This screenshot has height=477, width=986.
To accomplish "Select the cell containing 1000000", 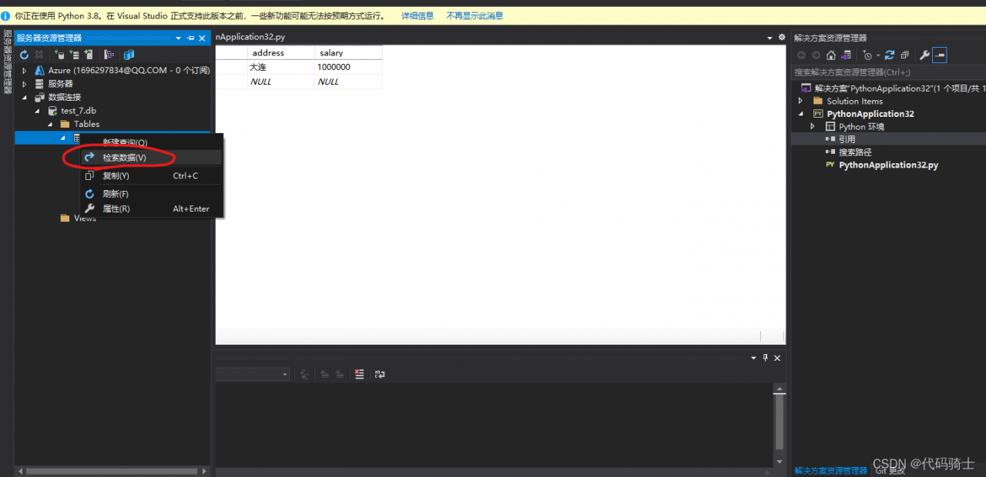I will (348, 67).
